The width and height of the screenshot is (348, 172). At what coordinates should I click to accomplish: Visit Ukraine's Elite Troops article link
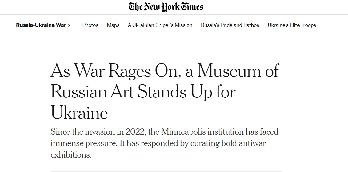(292, 25)
